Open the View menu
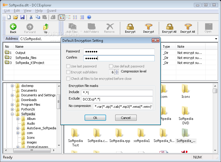Viewport: 221px width, 162px height. (x=27, y=11)
